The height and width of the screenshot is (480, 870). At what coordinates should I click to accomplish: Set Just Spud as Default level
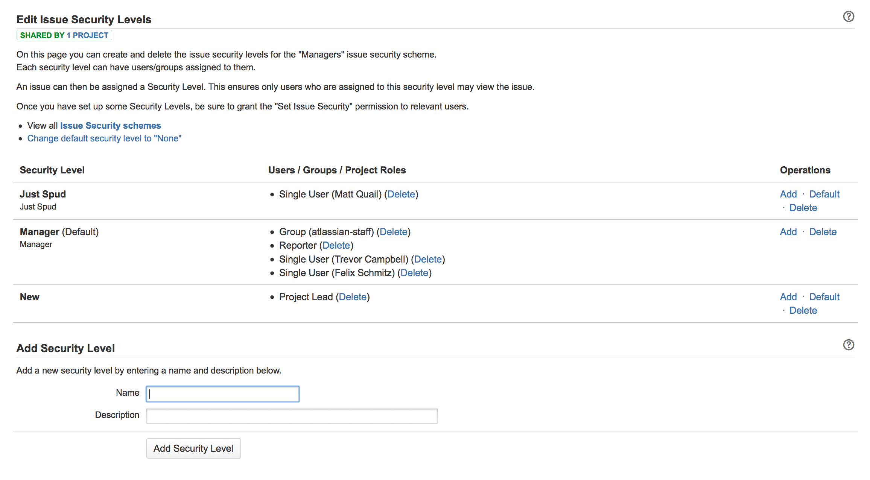coord(824,194)
